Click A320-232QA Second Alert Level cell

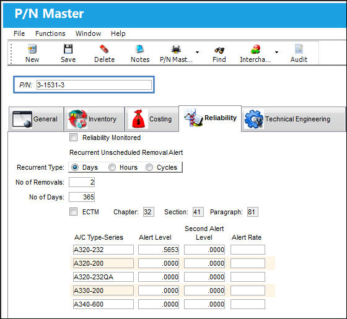(x=204, y=277)
